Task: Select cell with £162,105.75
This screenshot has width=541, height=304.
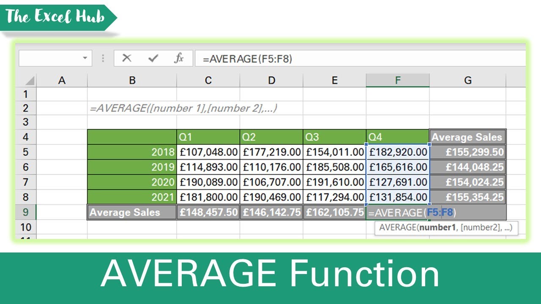Action: click(335, 212)
